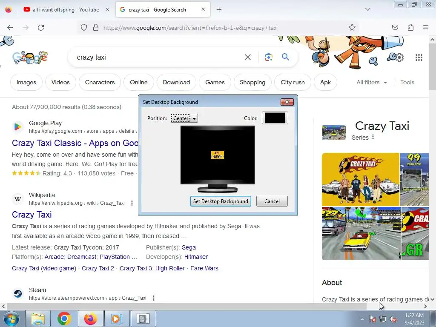Close the YouTube tab
This screenshot has width=436, height=327.
click(107, 9)
